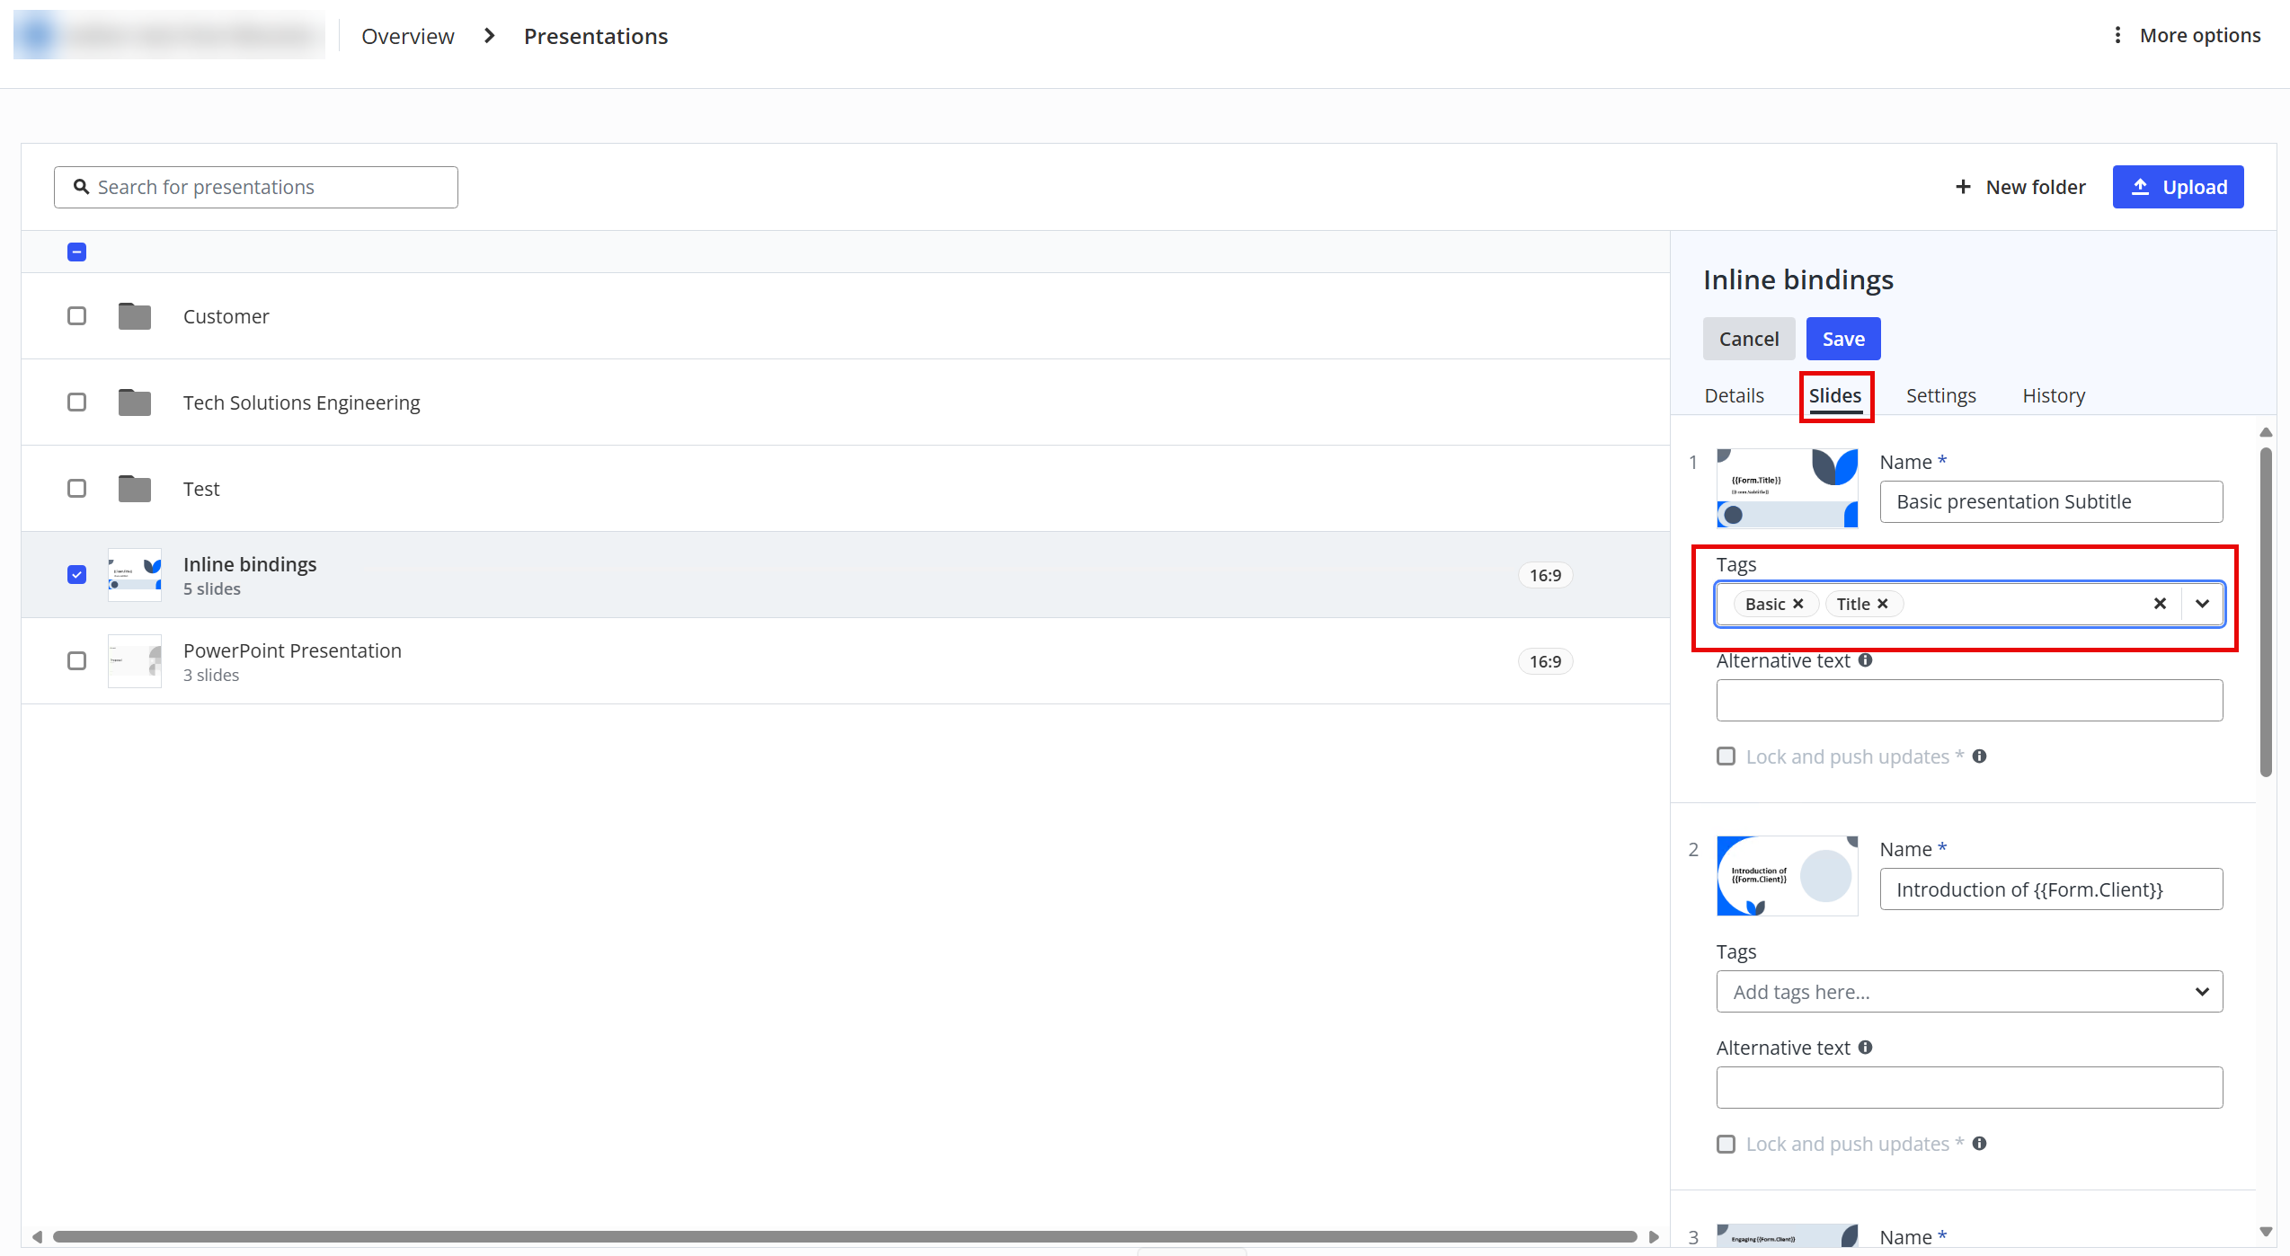Click the breadcrumb chevron after Overview

(x=490, y=36)
